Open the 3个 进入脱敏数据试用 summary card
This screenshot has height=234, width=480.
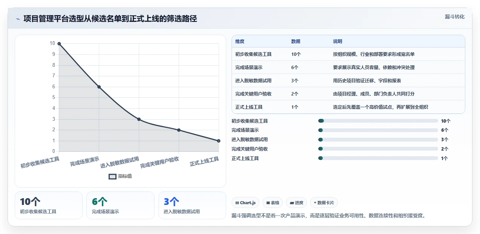point(192,205)
